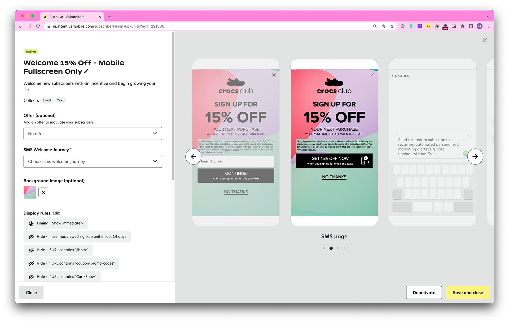509x323 pixels.
Task: Select the Attentive - Subscribers tab
Action: pos(67,17)
